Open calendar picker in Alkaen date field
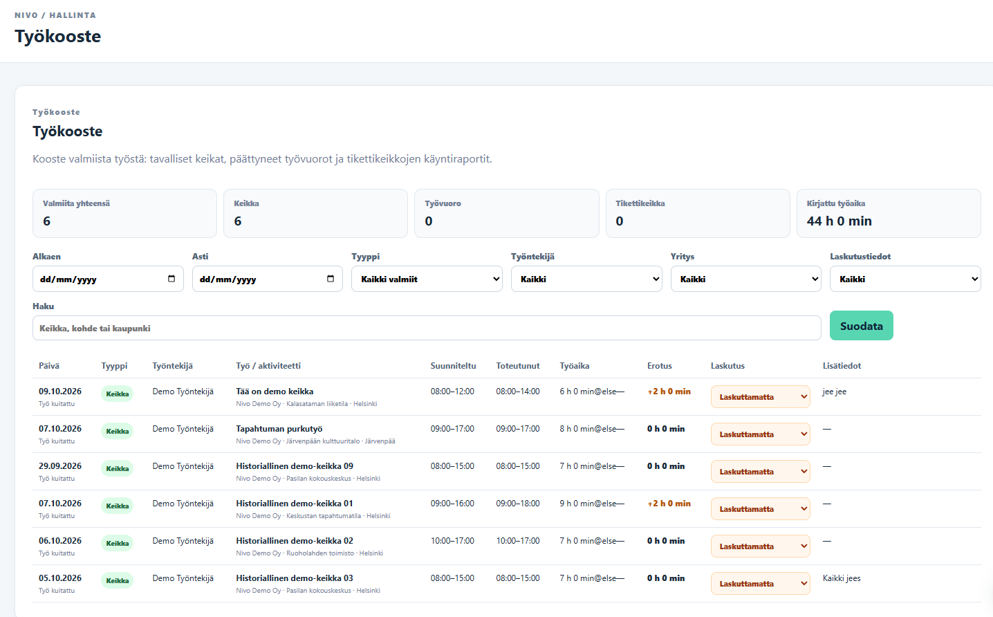Image resolution: width=993 pixels, height=617 pixels. 171,279
